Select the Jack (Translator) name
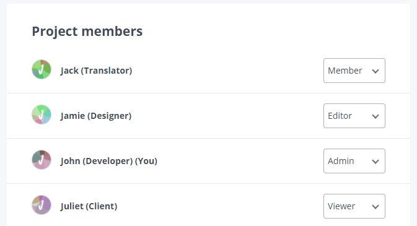417x226 pixels. (96, 71)
